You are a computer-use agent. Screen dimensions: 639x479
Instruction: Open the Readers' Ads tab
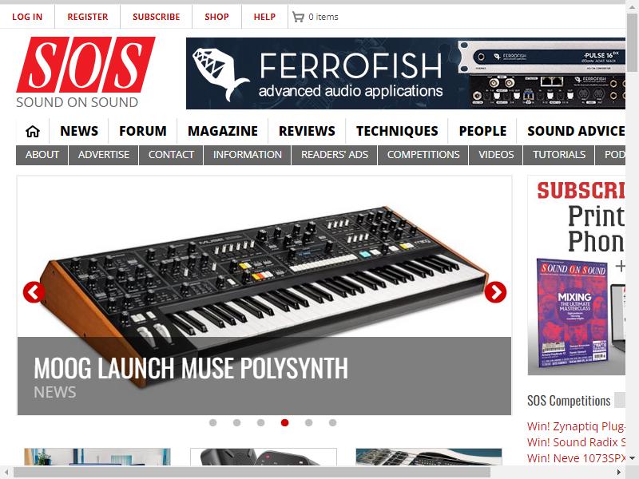pos(335,155)
